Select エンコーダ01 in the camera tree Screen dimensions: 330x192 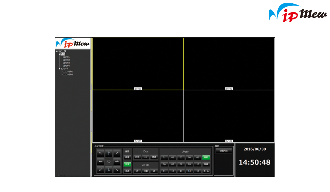tap(68, 72)
